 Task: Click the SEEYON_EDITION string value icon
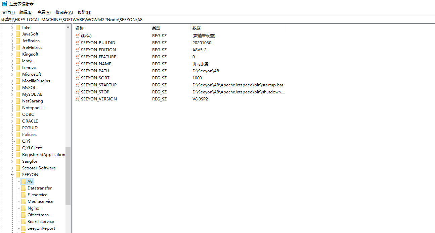coord(78,50)
